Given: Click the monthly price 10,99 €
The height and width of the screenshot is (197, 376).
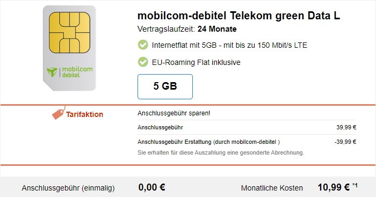Looking at the screenshot, I should (334, 187).
